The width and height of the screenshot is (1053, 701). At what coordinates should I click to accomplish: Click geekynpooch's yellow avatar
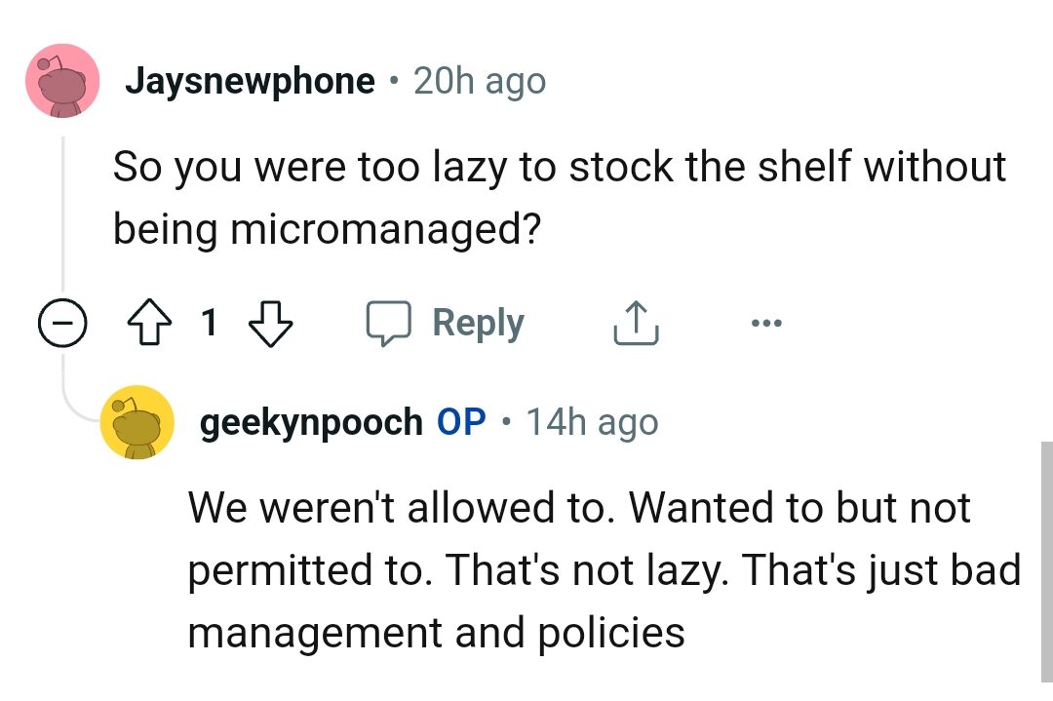137,421
